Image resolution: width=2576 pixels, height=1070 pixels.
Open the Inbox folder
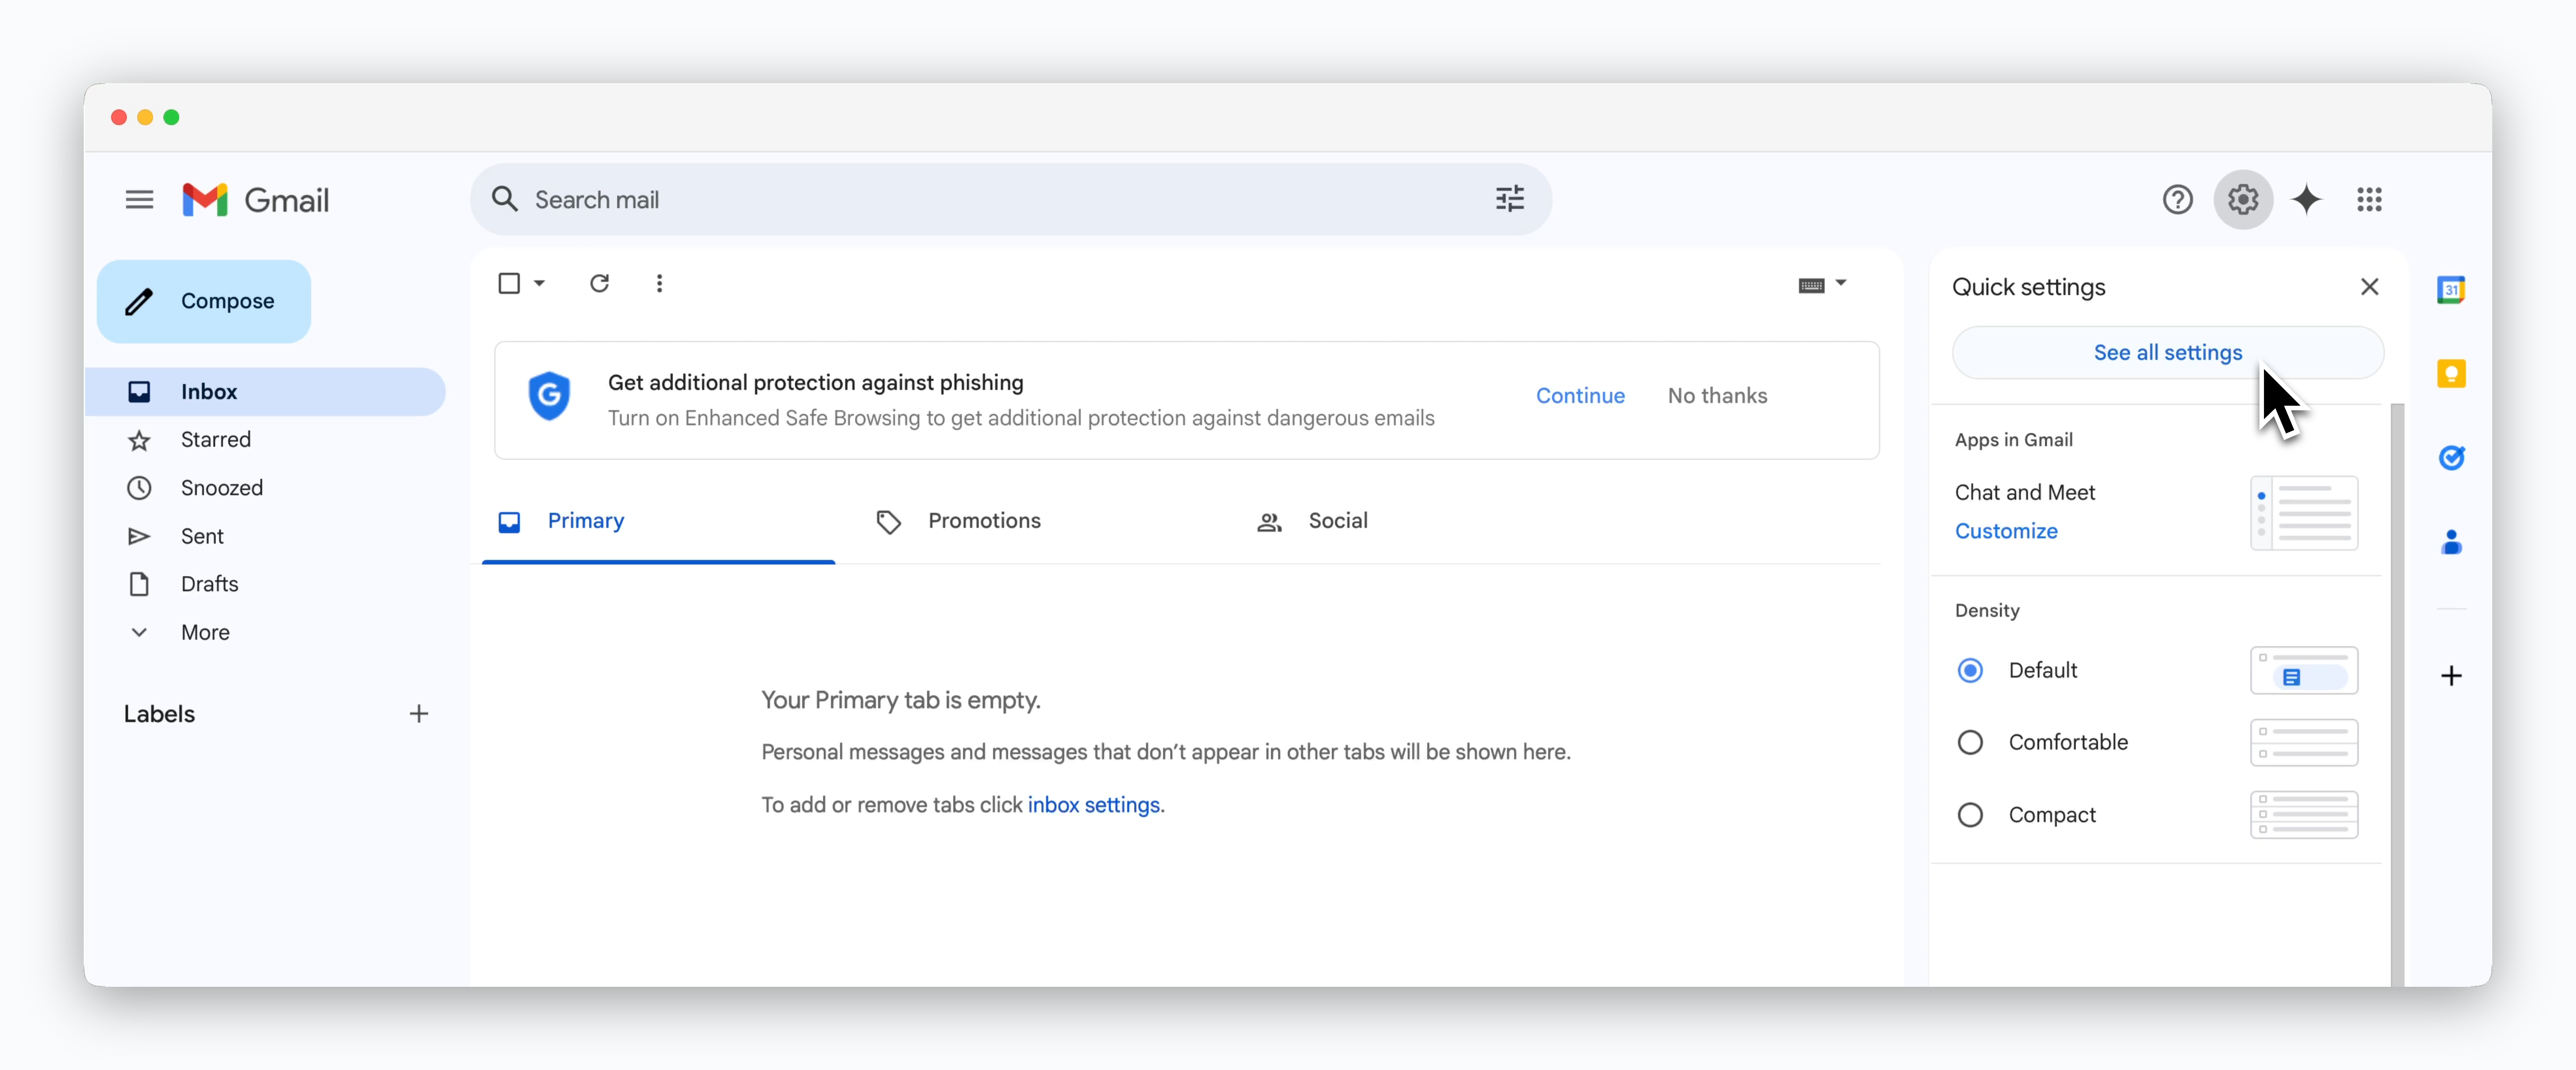(x=265, y=392)
